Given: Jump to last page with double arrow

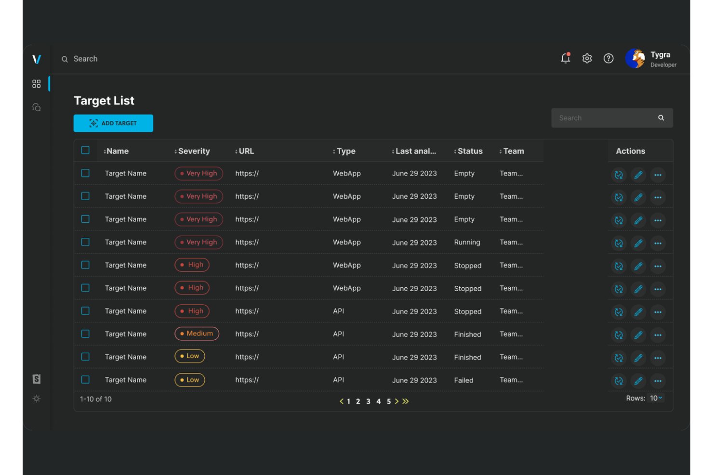Looking at the screenshot, I should [x=406, y=401].
